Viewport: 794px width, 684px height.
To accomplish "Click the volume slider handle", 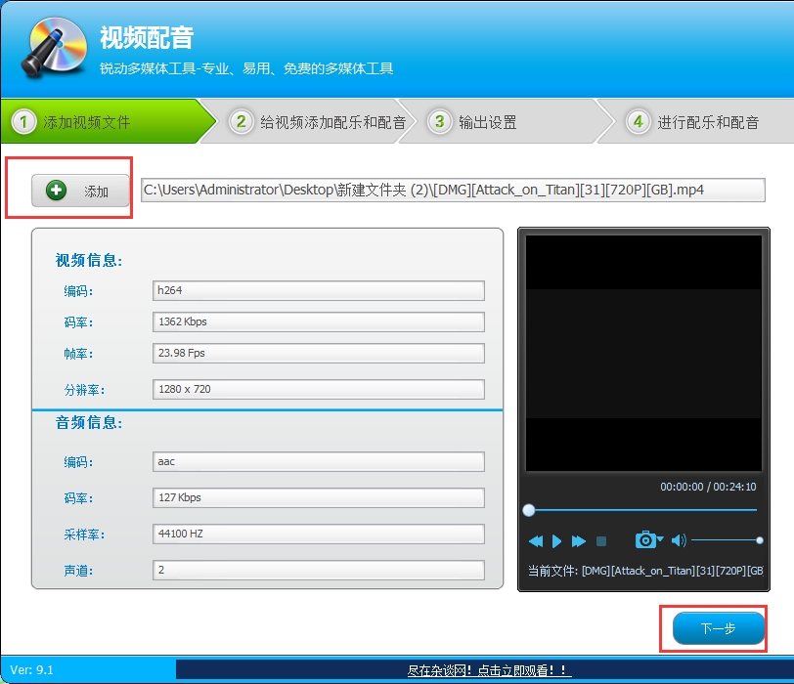I will 760,540.
